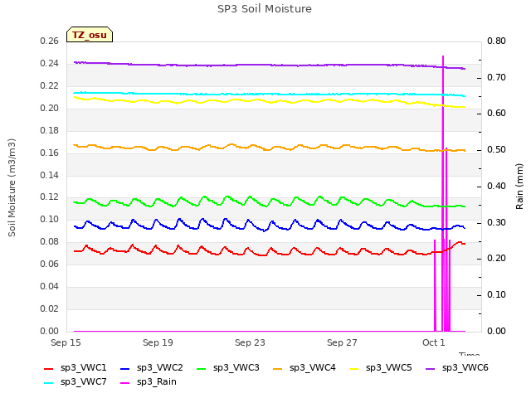Select the sp3_VWC3 legend label
The height and width of the screenshot is (398, 531).
pos(236,368)
